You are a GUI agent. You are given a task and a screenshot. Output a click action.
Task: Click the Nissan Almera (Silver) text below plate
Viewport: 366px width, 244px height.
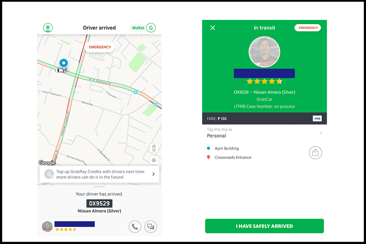[x=100, y=211]
